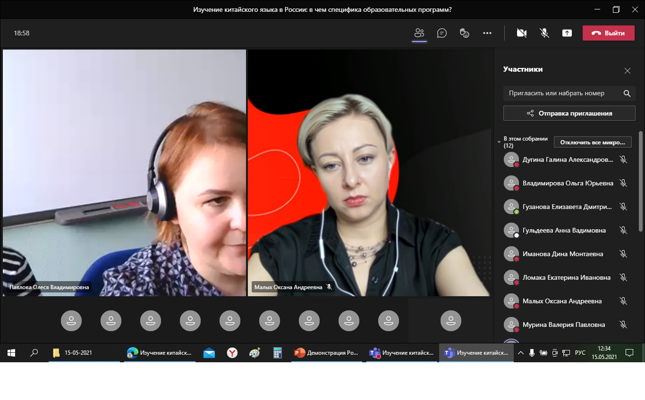The height and width of the screenshot is (400, 645).
Task: Click the 'Пригласить или набрать номер' field
Action: (562, 93)
